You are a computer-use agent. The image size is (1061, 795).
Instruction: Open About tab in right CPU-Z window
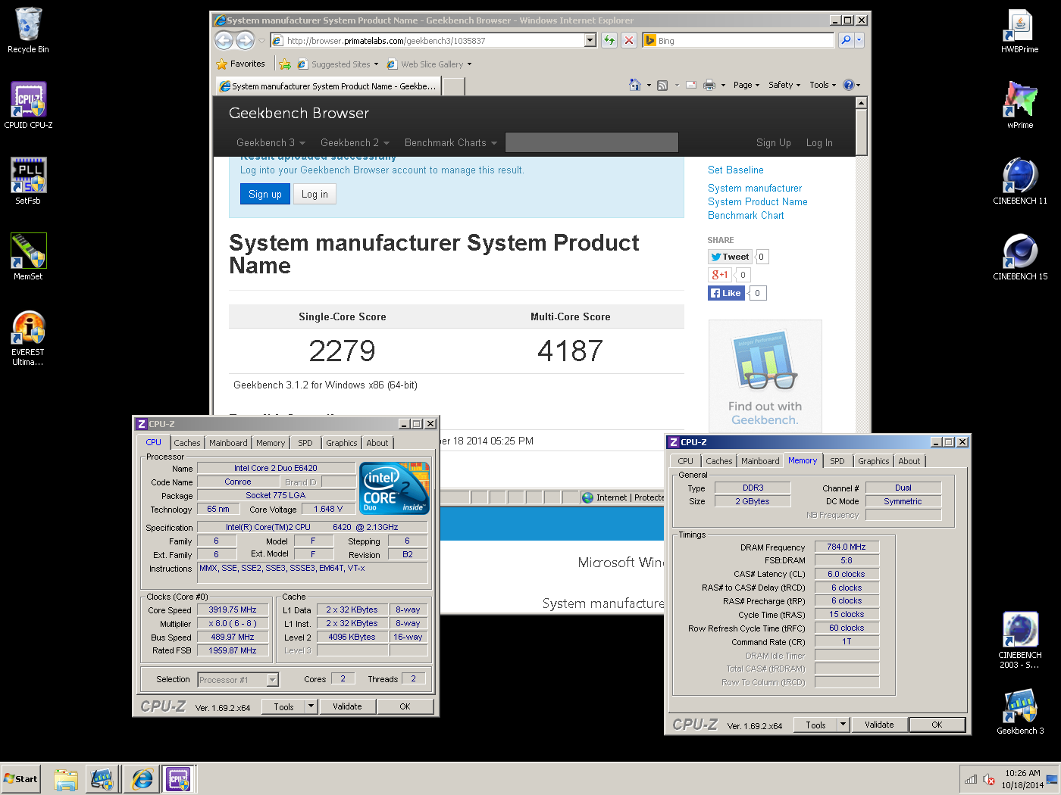pyautogui.click(x=909, y=461)
